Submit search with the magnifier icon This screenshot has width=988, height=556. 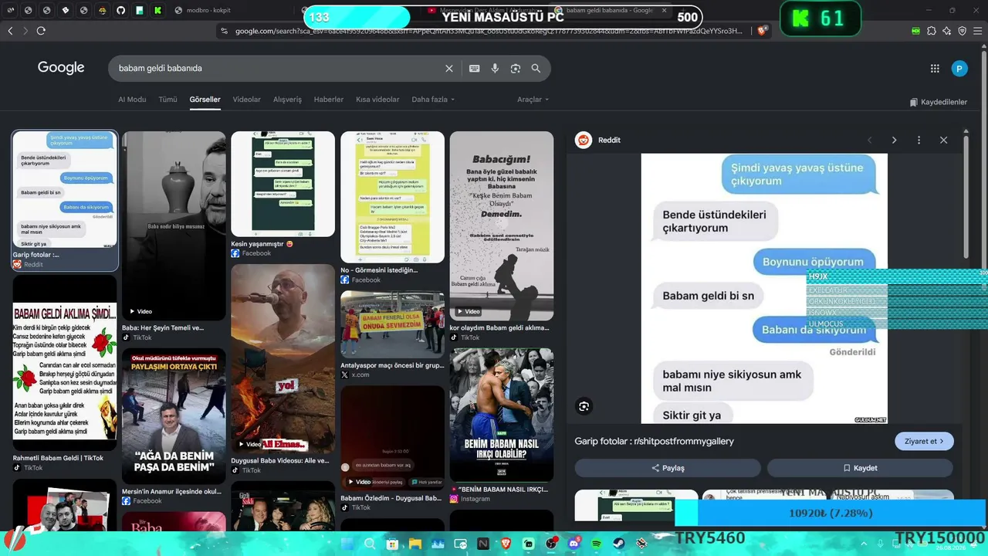(x=536, y=68)
